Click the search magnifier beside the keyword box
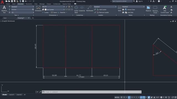 [134, 1]
